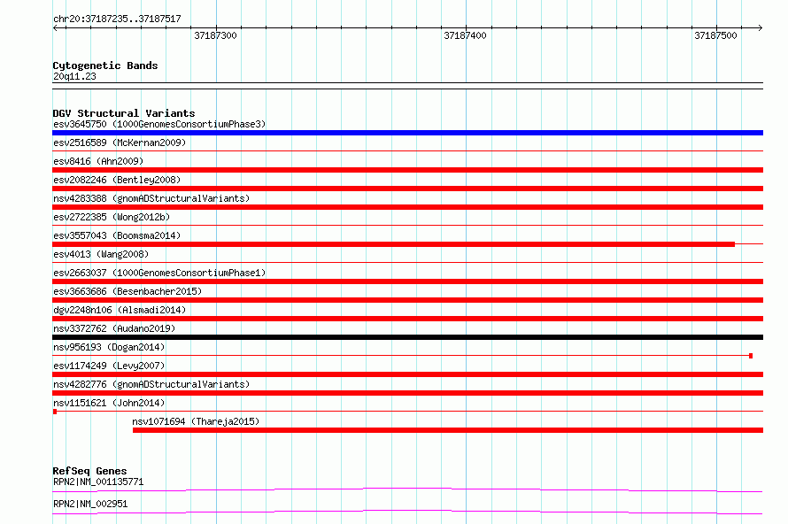Click the red bar under nsv4282776
Viewport: 788px width, 524px height.
(x=407, y=393)
